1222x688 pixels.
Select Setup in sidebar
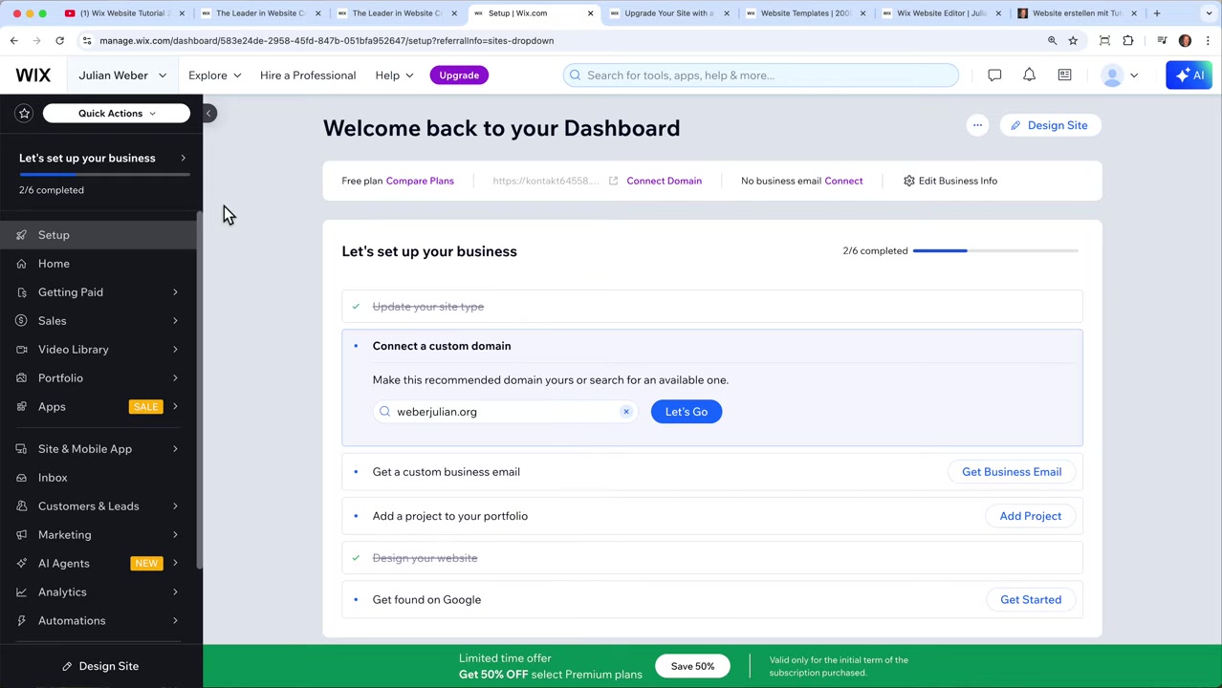click(x=99, y=235)
